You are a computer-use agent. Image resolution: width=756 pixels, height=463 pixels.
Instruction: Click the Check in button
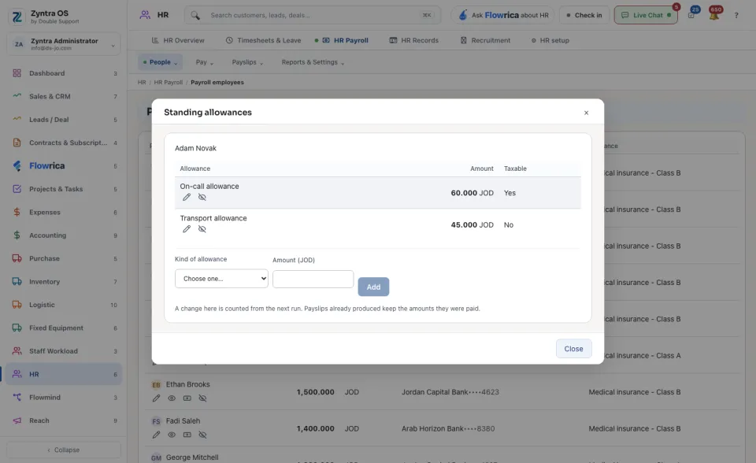pos(584,15)
